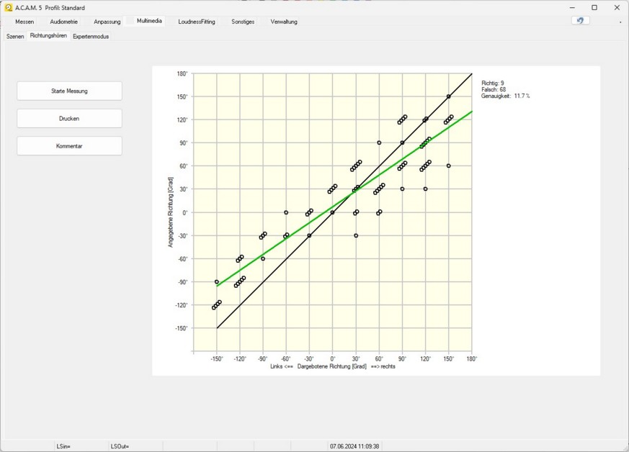
Task: Select the Multimedia tab
Action: [150, 22]
